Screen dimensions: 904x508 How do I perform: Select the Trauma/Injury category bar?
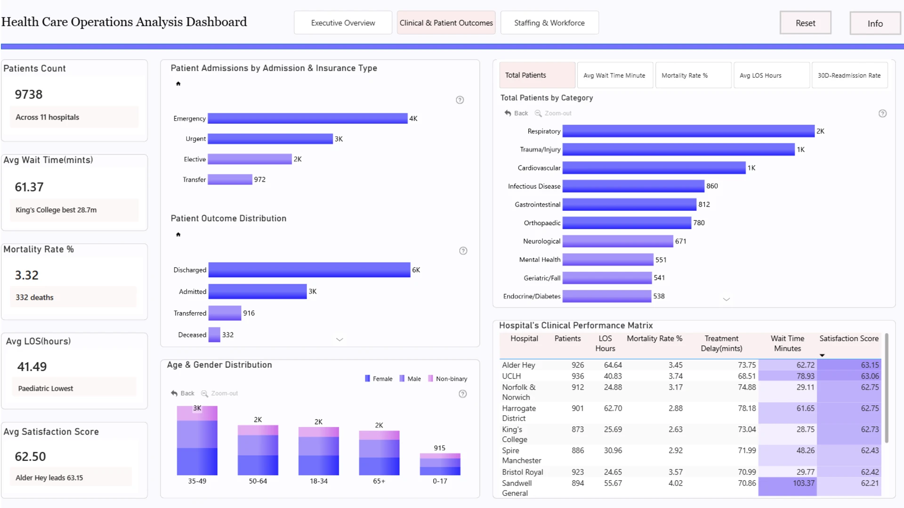(678, 150)
